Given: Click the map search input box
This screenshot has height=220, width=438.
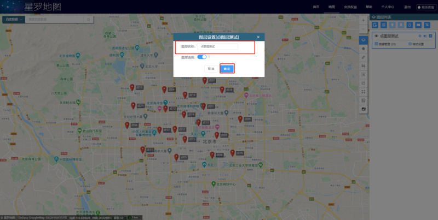Looking at the screenshot, I should (54, 20).
